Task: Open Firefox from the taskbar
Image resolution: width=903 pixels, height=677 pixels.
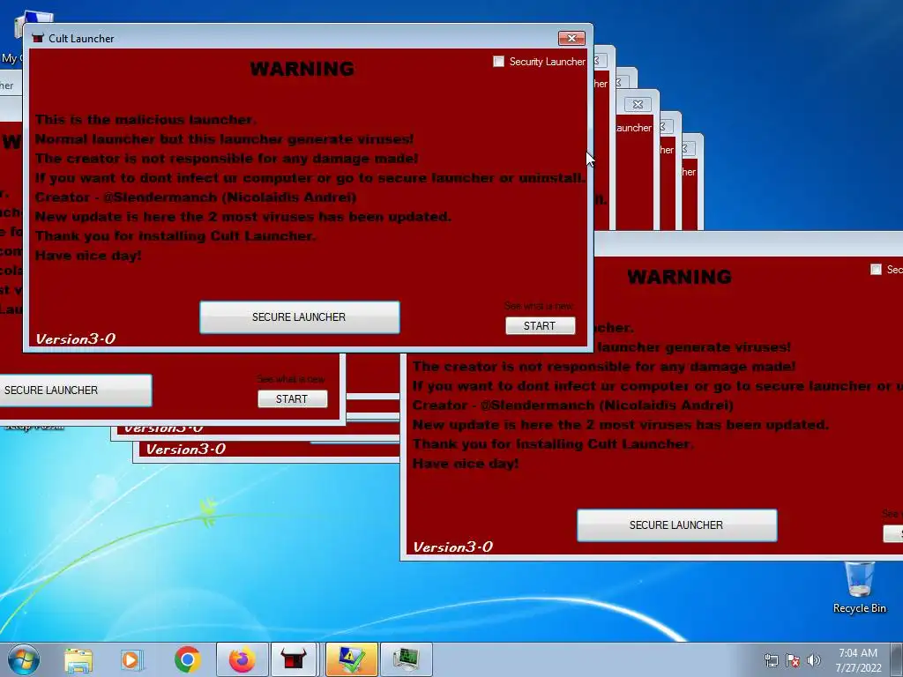Action: pyautogui.click(x=242, y=659)
